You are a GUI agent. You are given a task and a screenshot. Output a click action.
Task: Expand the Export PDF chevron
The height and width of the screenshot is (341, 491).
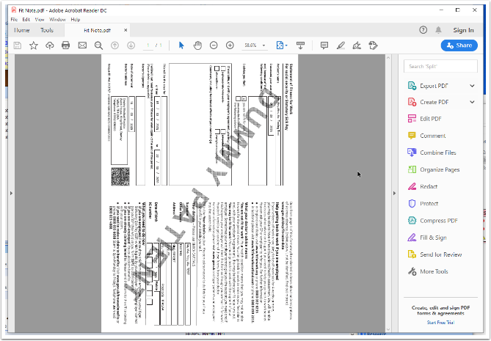pos(472,86)
